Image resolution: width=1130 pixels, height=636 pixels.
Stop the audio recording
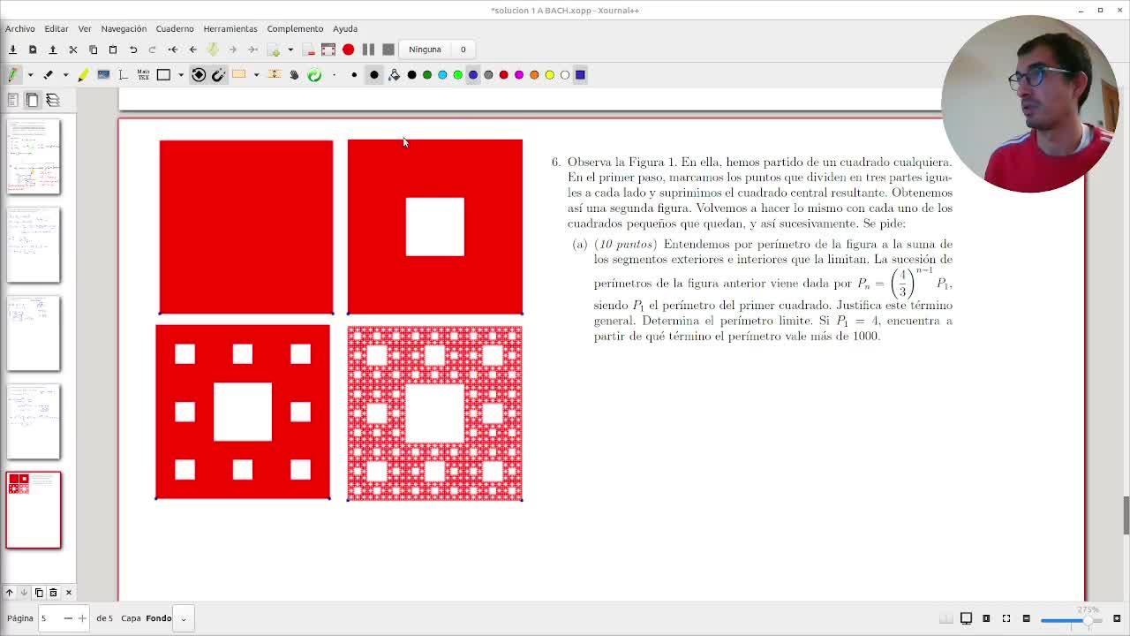pyautogui.click(x=388, y=49)
